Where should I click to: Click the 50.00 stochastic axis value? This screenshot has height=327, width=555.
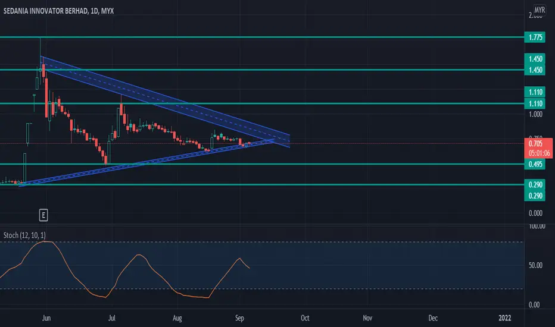pos(535,265)
